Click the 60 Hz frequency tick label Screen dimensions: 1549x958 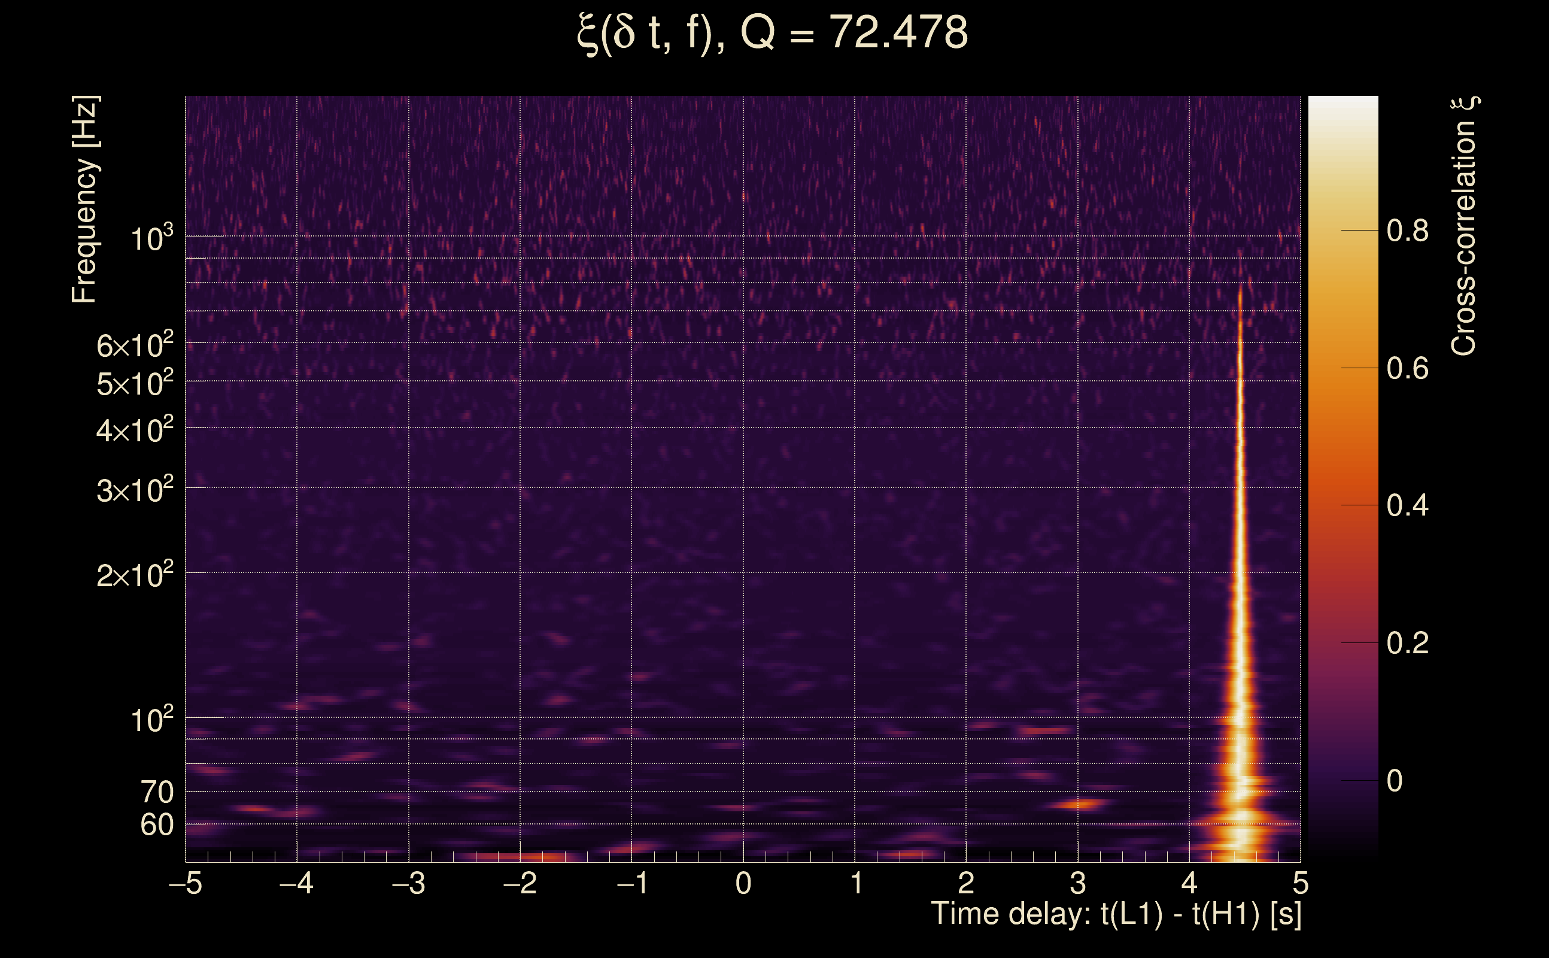pyautogui.click(x=156, y=825)
